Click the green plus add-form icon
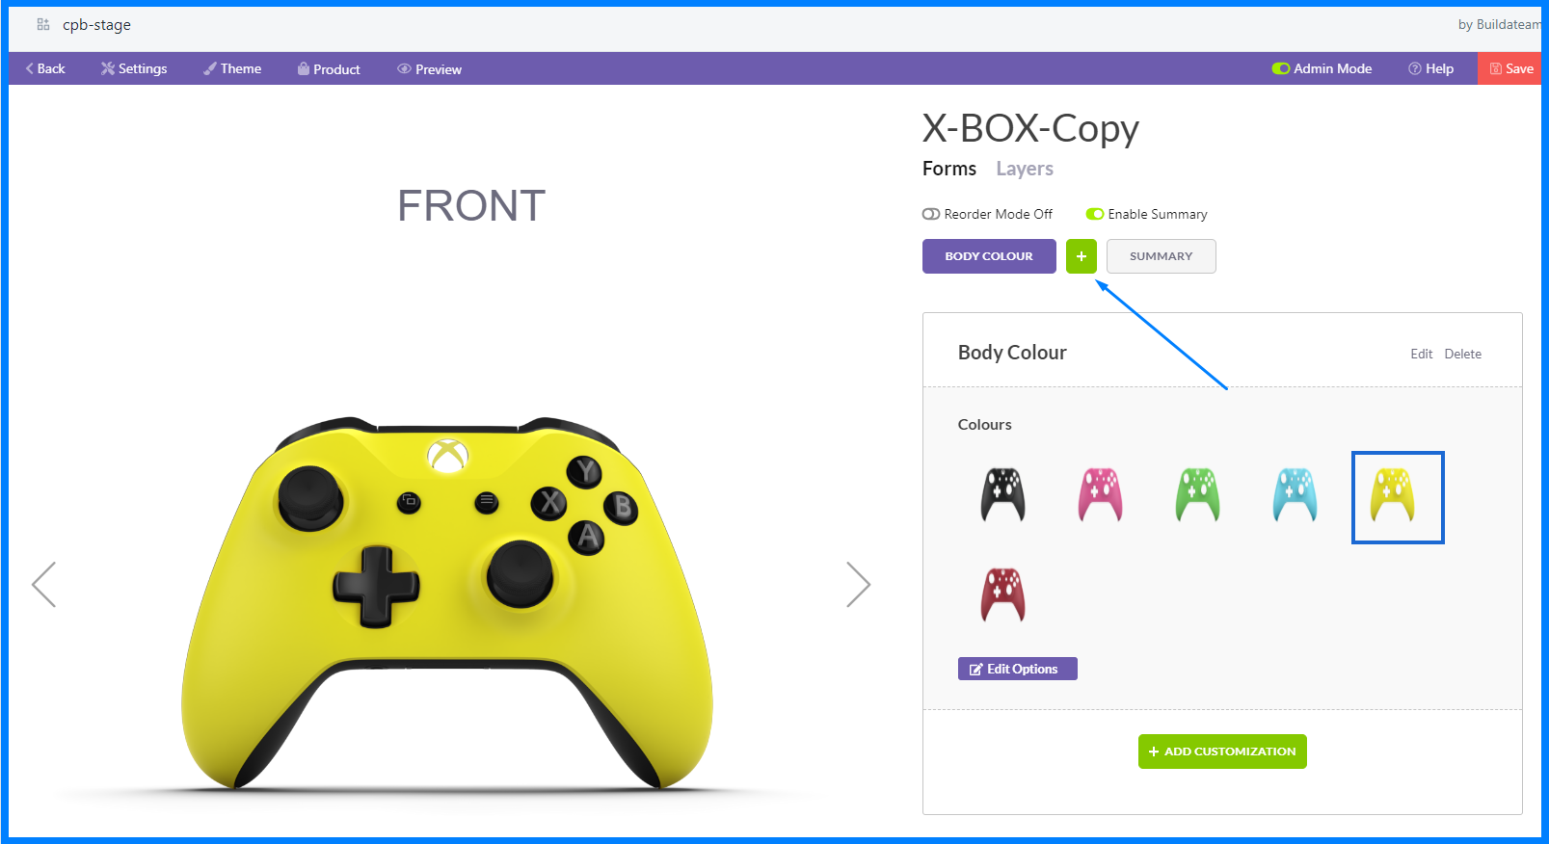This screenshot has width=1549, height=844. (x=1081, y=256)
